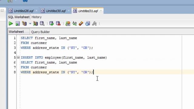Switch to the Query Builder tab
This screenshot has height=109, width=194.
(x=40, y=32)
